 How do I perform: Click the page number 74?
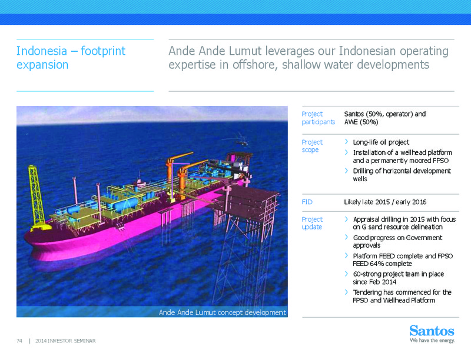(x=19, y=341)
